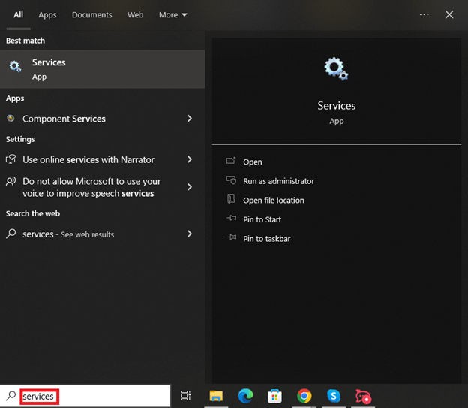Image resolution: width=468 pixels, height=408 pixels.
Task: Click the web search magnifier icon
Action: (10, 234)
